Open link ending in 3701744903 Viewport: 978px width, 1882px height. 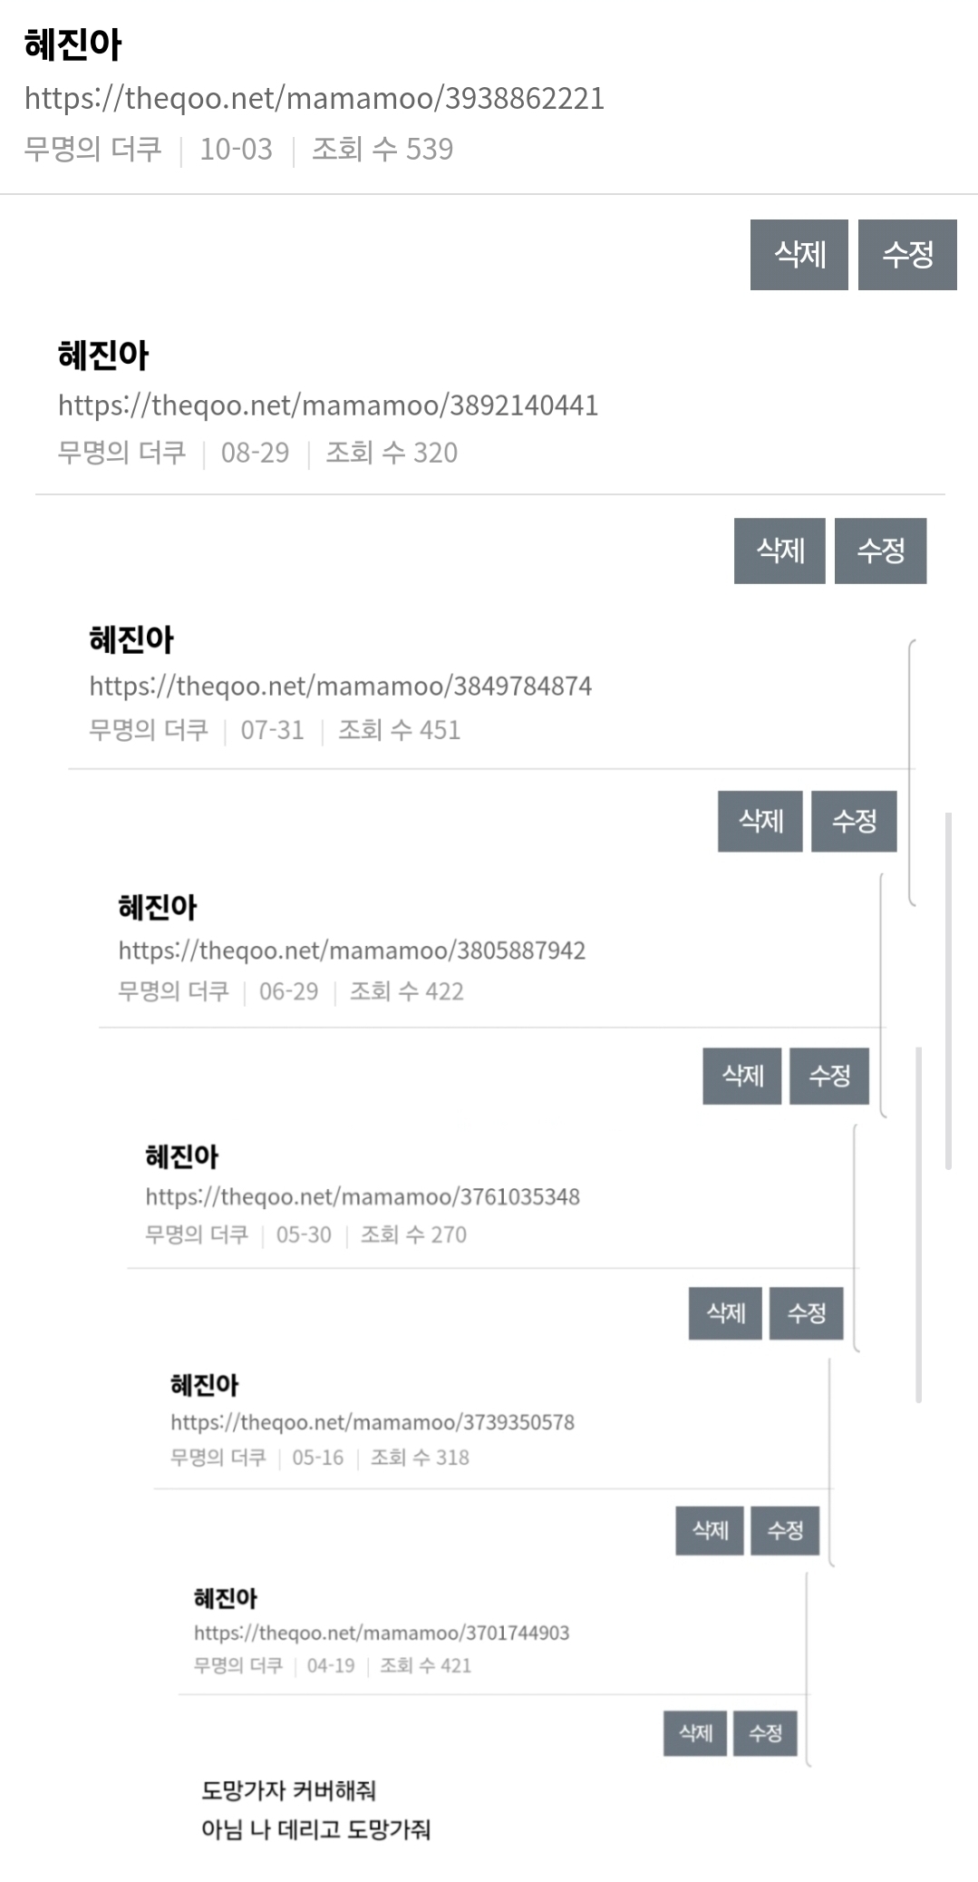[382, 1633]
